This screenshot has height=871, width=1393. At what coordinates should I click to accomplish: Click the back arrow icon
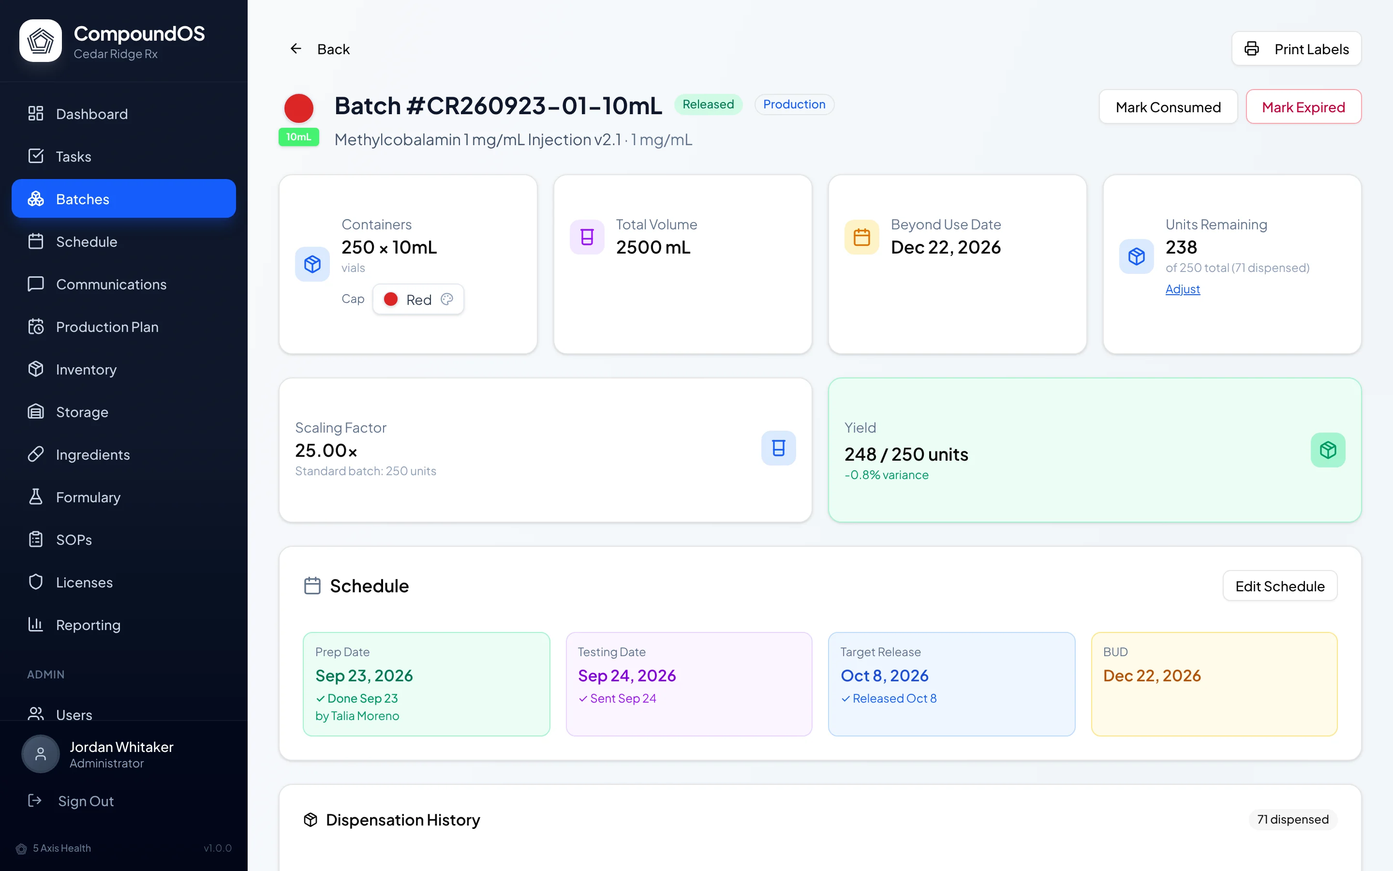coord(296,49)
